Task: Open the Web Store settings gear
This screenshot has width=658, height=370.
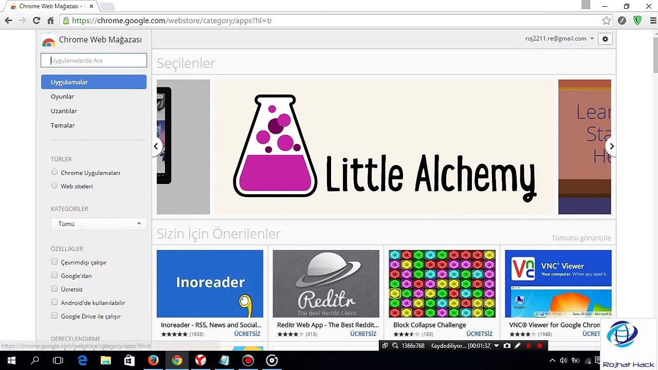Action: tap(605, 39)
